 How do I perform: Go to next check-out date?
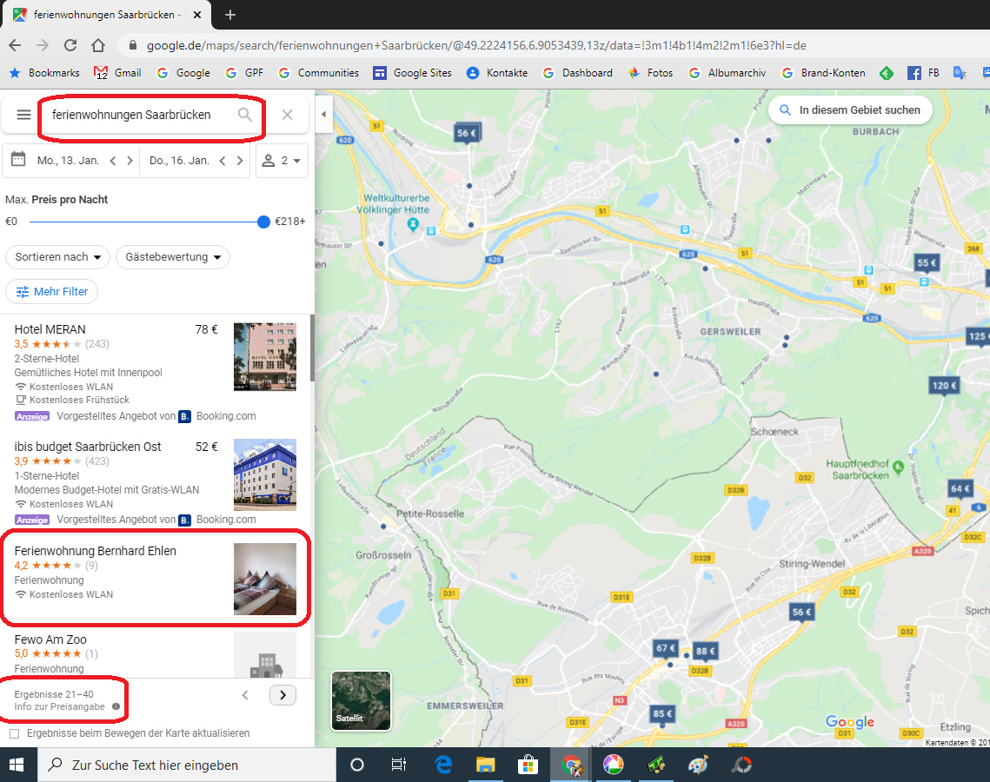[x=240, y=161]
